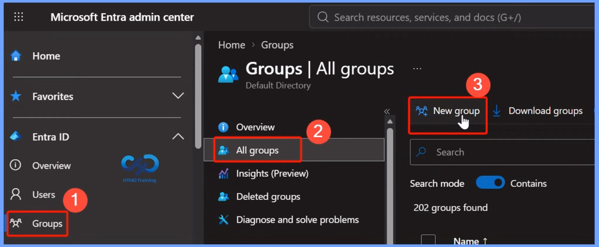Click the Overview info icon under Entra ID
Image resolution: width=599 pixels, height=247 pixels.
(16, 166)
